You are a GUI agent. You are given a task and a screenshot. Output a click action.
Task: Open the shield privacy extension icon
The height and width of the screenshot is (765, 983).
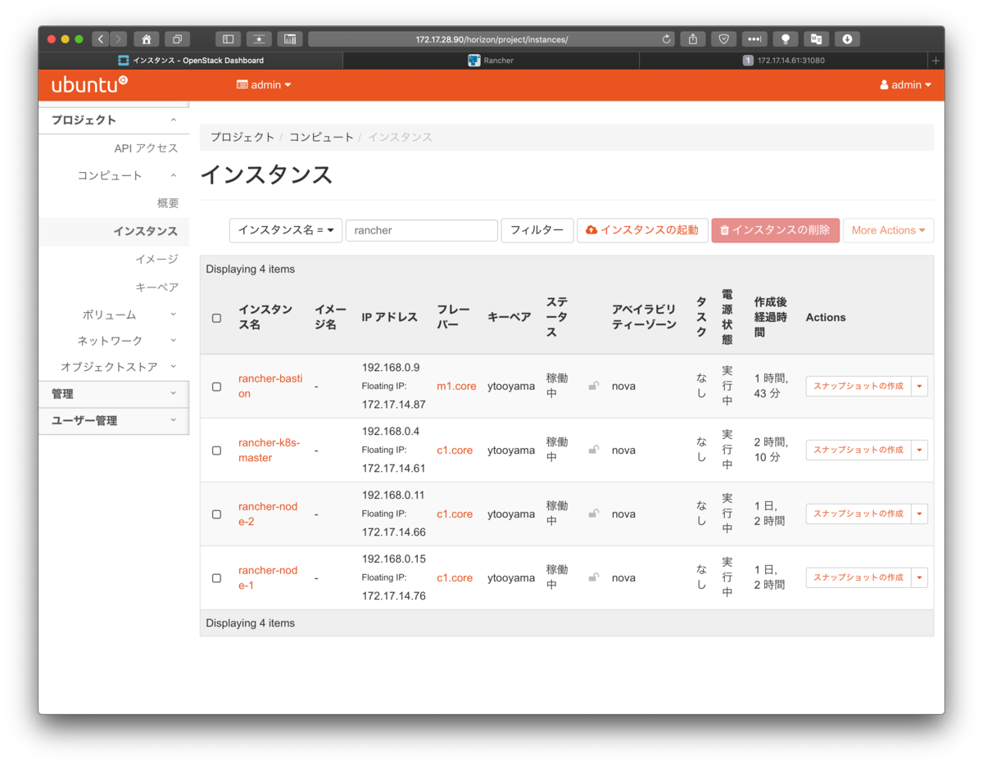723,39
